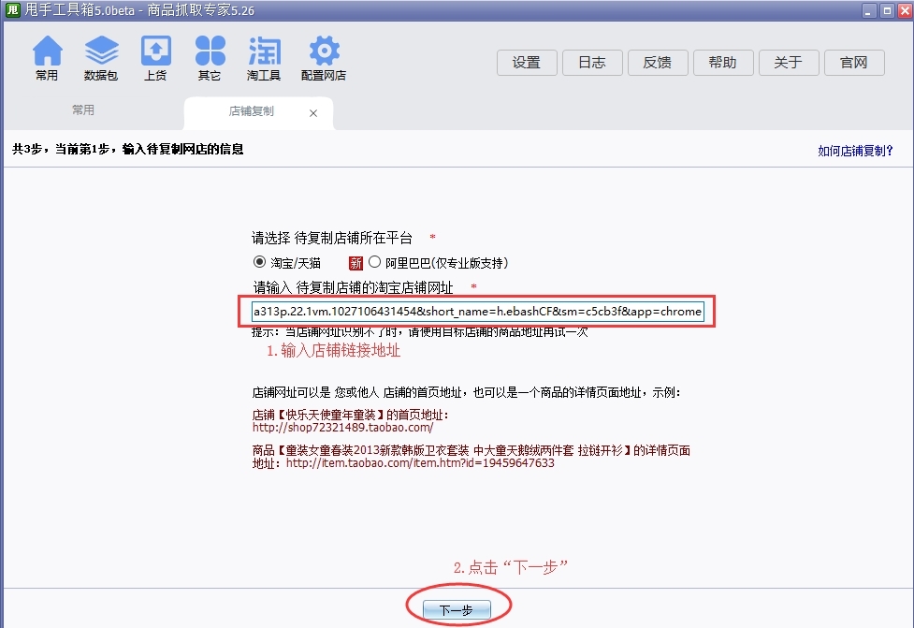Open the 上货 upload tool icon
914x628 pixels.
point(155,56)
